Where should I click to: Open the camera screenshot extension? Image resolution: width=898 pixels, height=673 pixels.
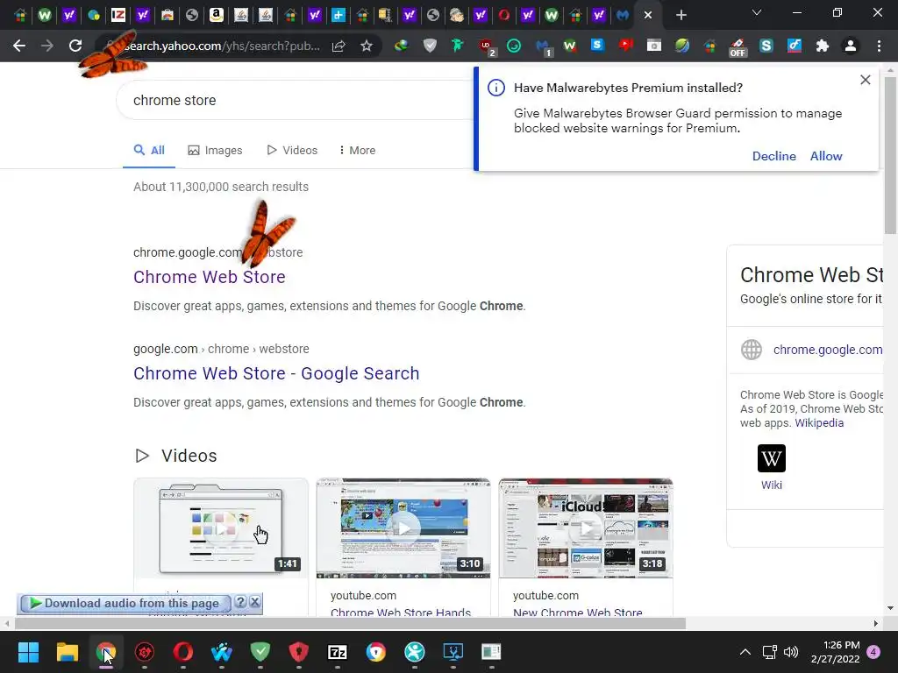tap(653, 46)
